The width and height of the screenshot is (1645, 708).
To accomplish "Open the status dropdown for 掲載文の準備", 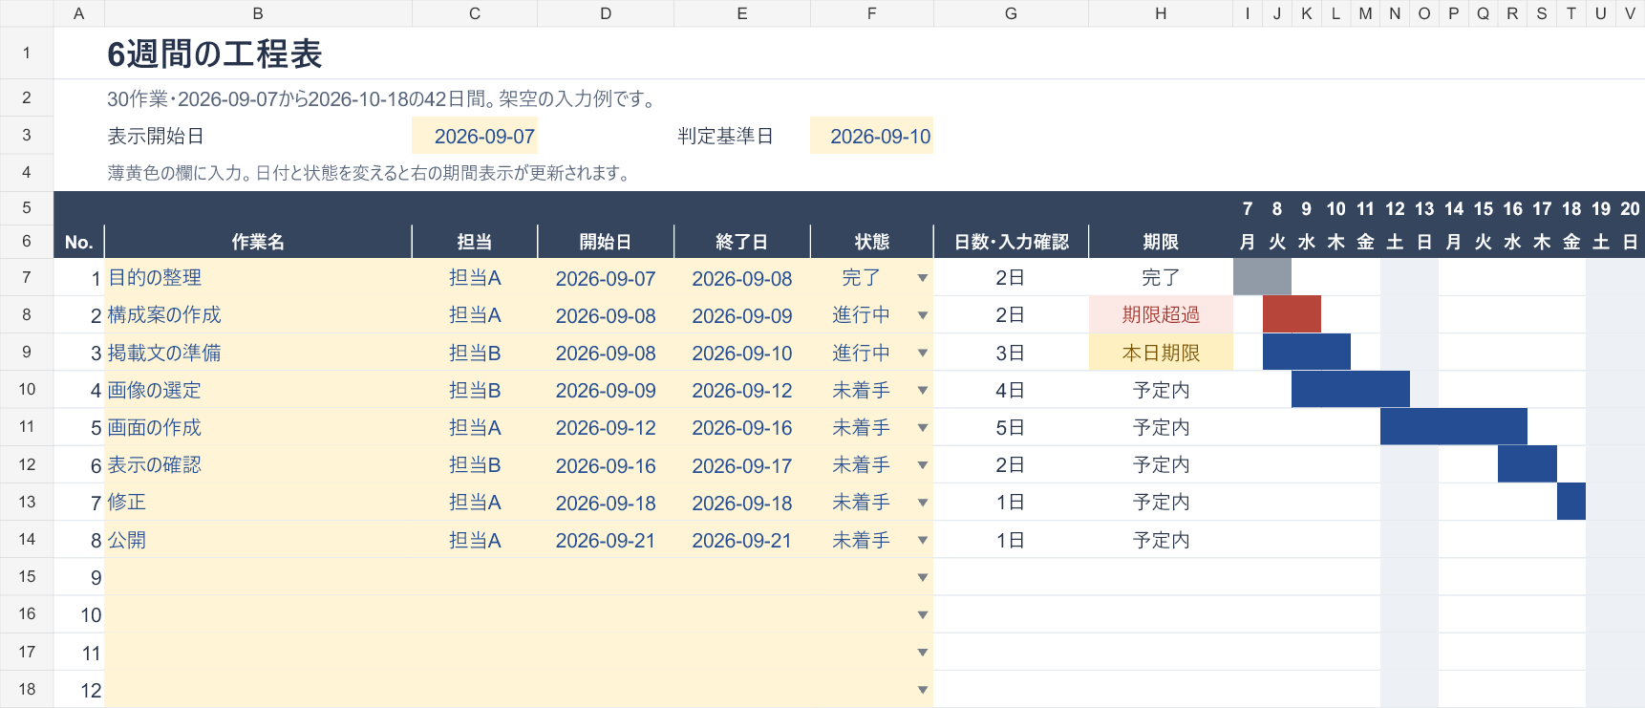I will tap(922, 353).
